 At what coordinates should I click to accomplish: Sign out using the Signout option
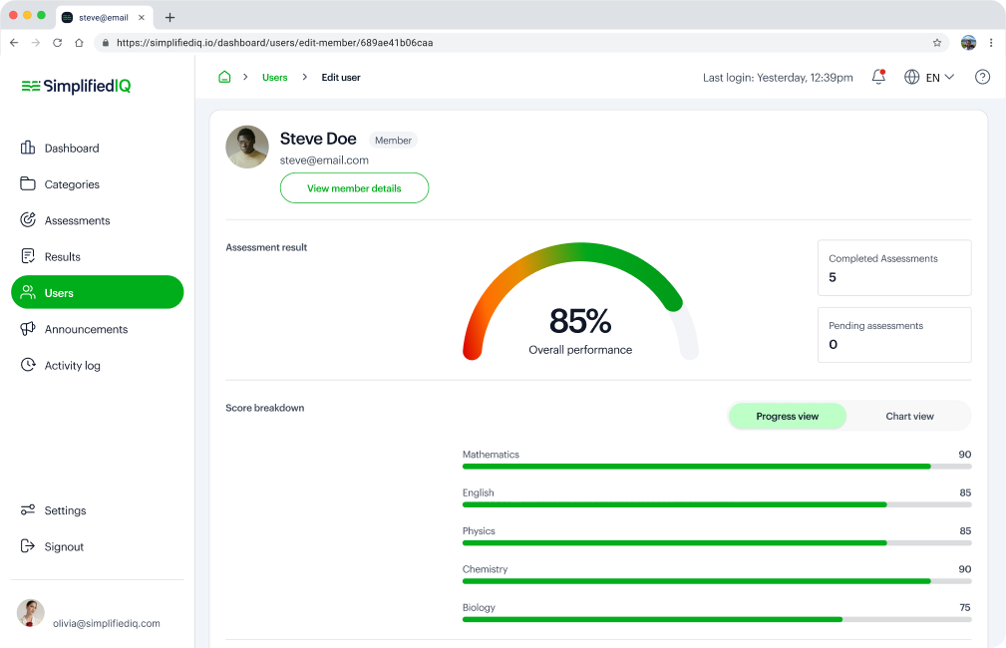pos(64,546)
